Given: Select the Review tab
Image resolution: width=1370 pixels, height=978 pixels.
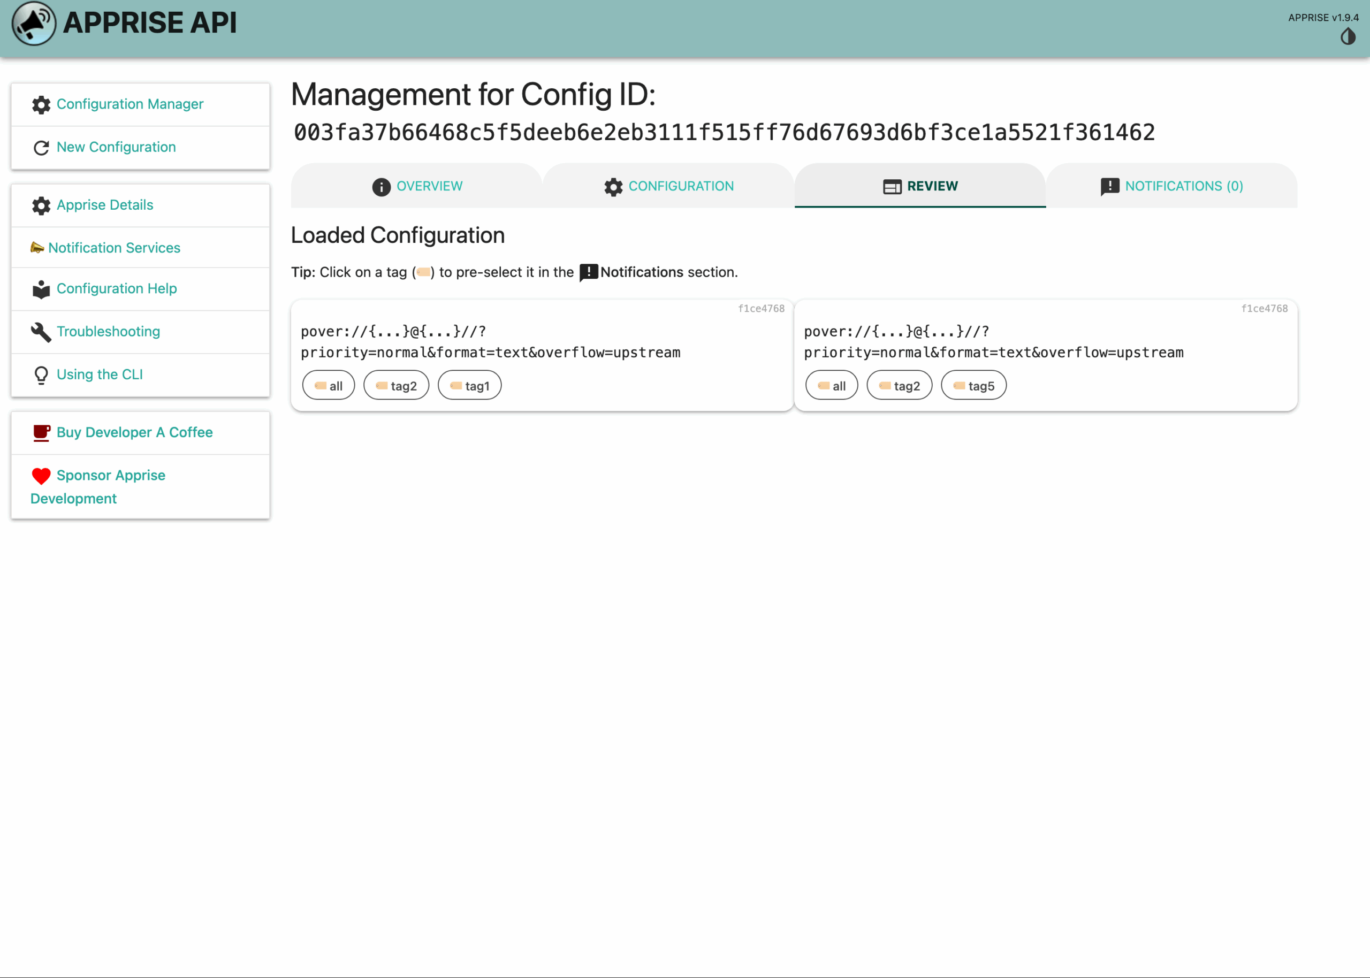Looking at the screenshot, I should pyautogui.click(x=919, y=186).
